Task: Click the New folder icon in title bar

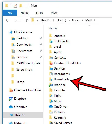Action: coord(21,6)
